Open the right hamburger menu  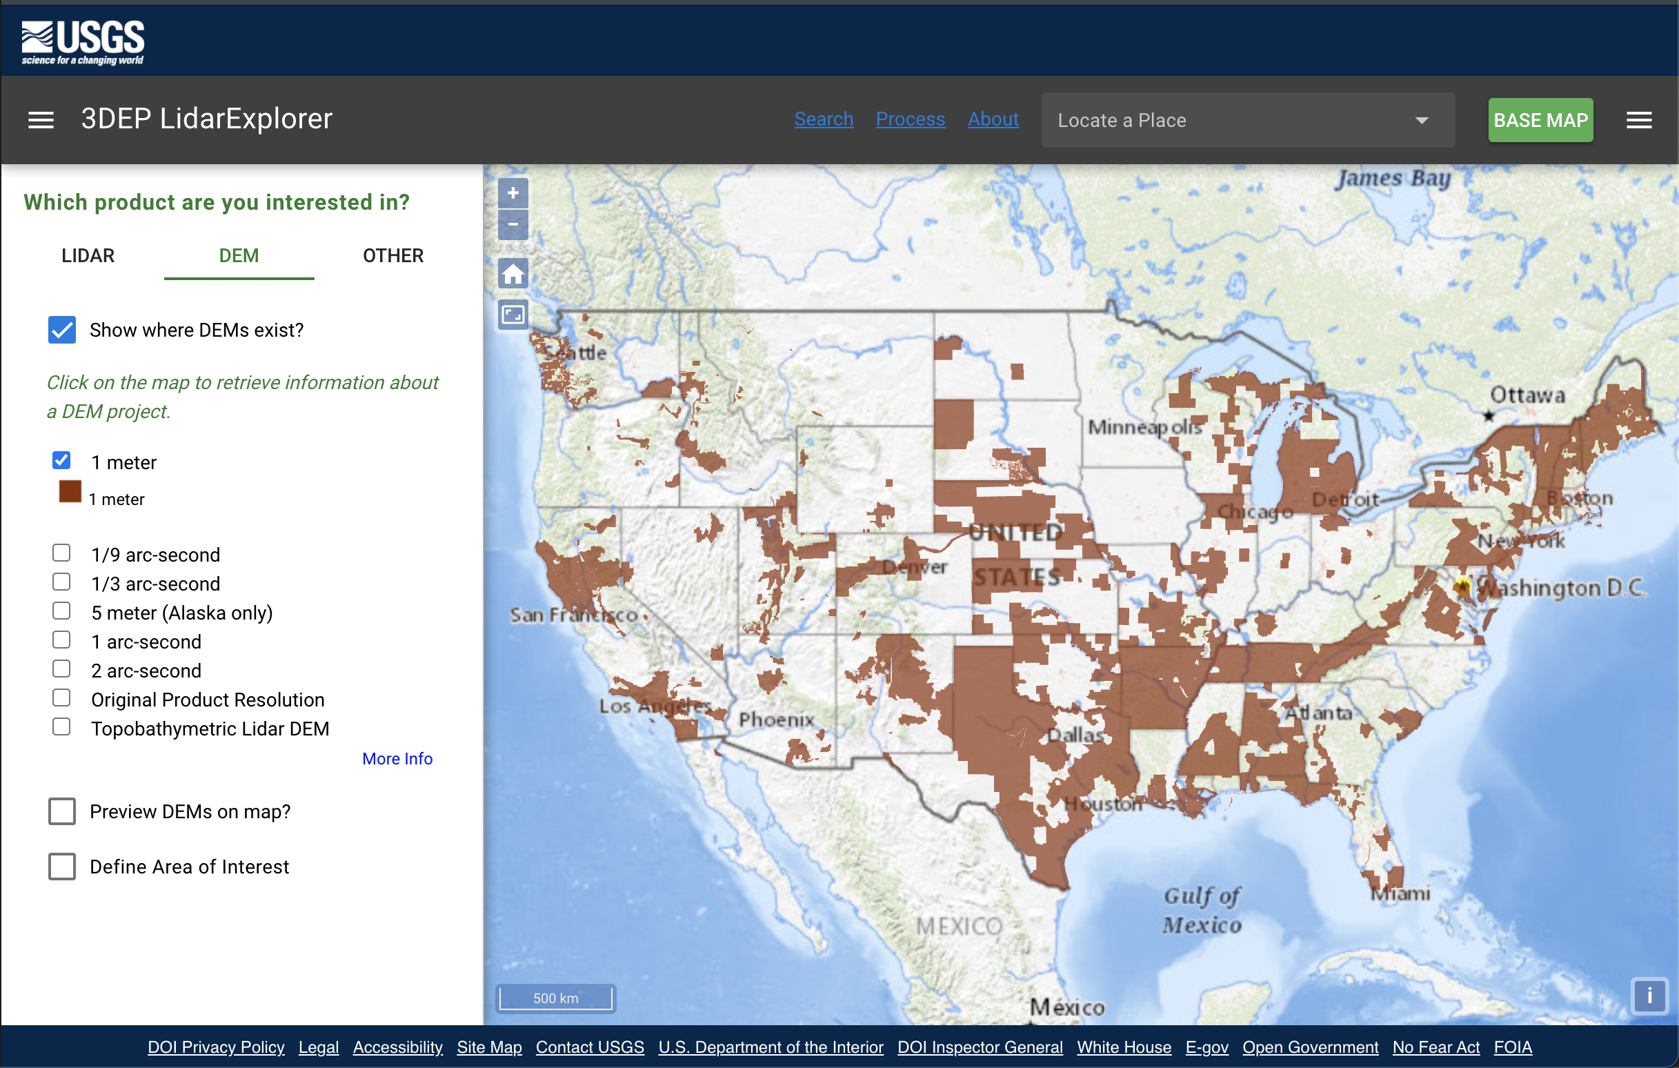1638,120
